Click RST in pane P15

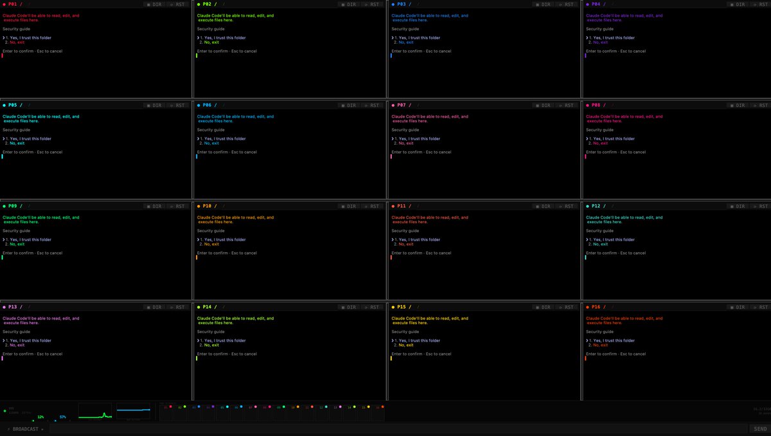(x=567, y=307)
